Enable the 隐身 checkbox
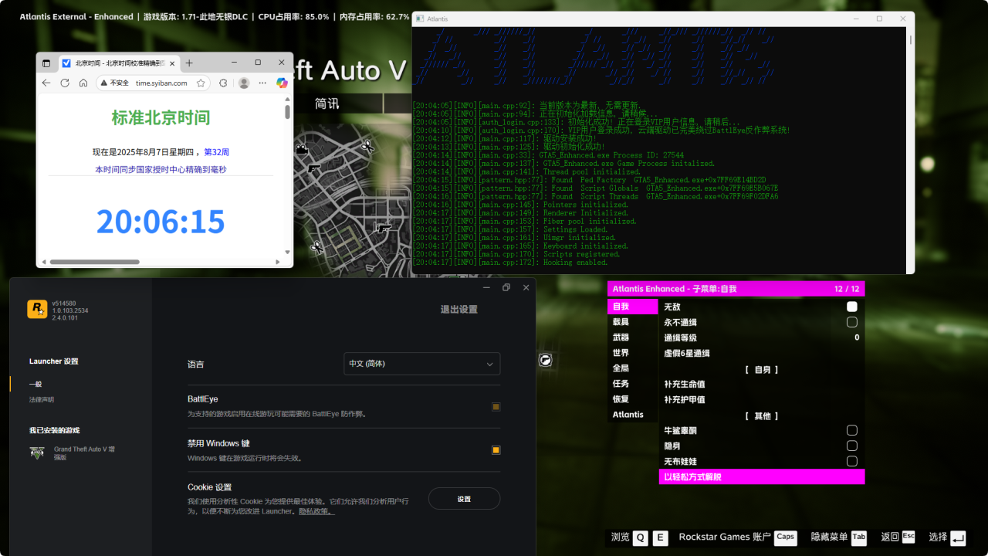The height and width of the screenshot is (556, 988). point(851,446)
